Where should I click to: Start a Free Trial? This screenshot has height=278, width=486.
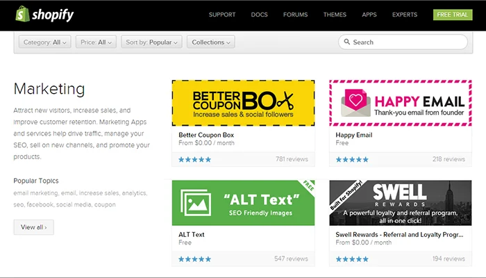click(453, 15)
